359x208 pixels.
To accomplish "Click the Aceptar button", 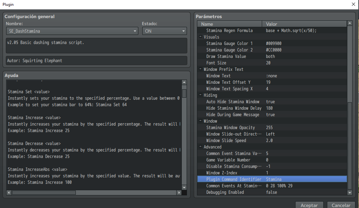I will (x=309, y=205).
